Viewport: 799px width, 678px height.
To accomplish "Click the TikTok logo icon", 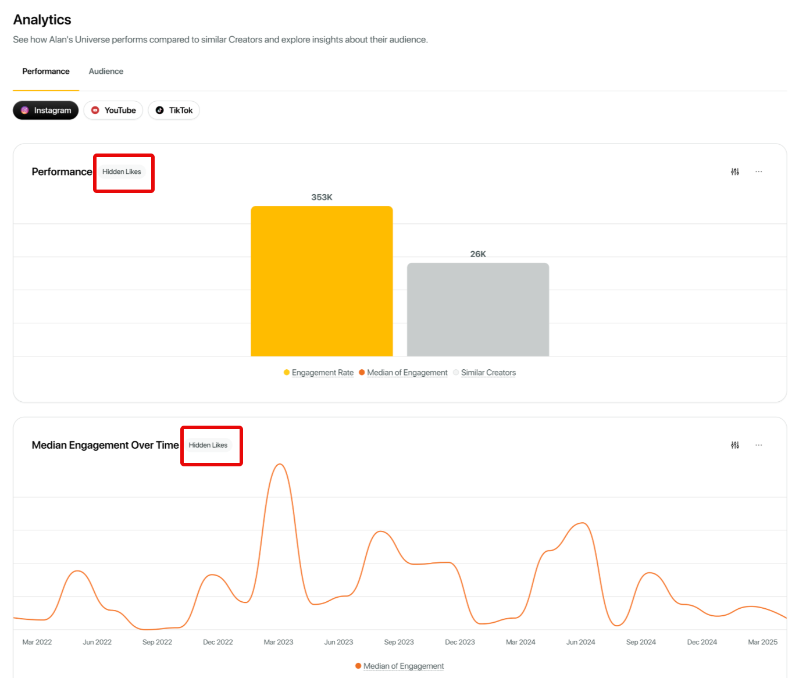I will coord(160,110).
